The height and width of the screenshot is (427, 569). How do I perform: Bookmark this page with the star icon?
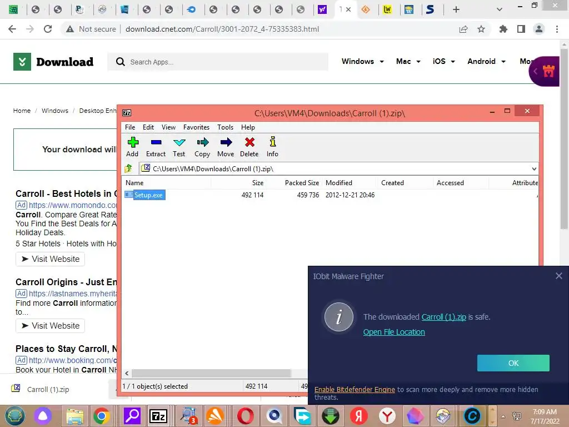[x=481, y=29]
